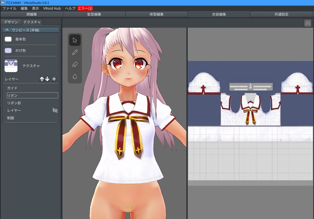Click the エラー(1) error indicator
The height and width of the screenshot is (219, 314).
pyautogui.click(x=85, y=8)
